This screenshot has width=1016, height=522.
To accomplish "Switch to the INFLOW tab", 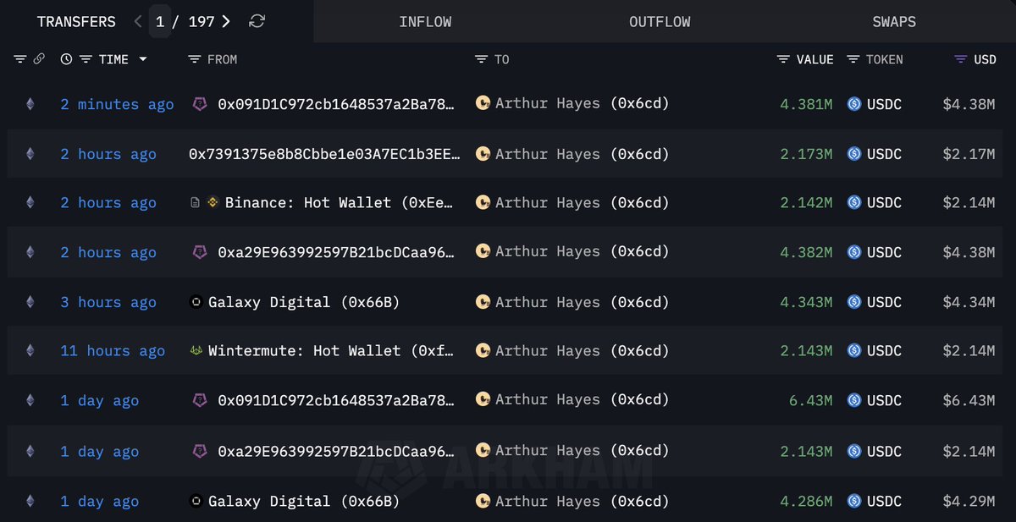I will click(x=425, y=22).
